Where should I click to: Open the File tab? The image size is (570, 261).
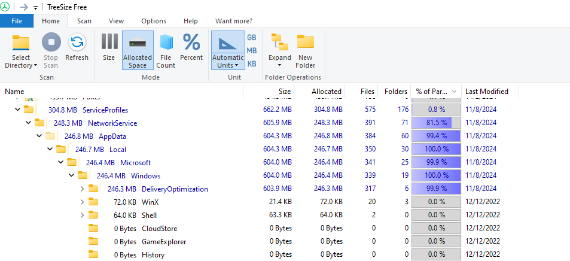pos(17,21)
